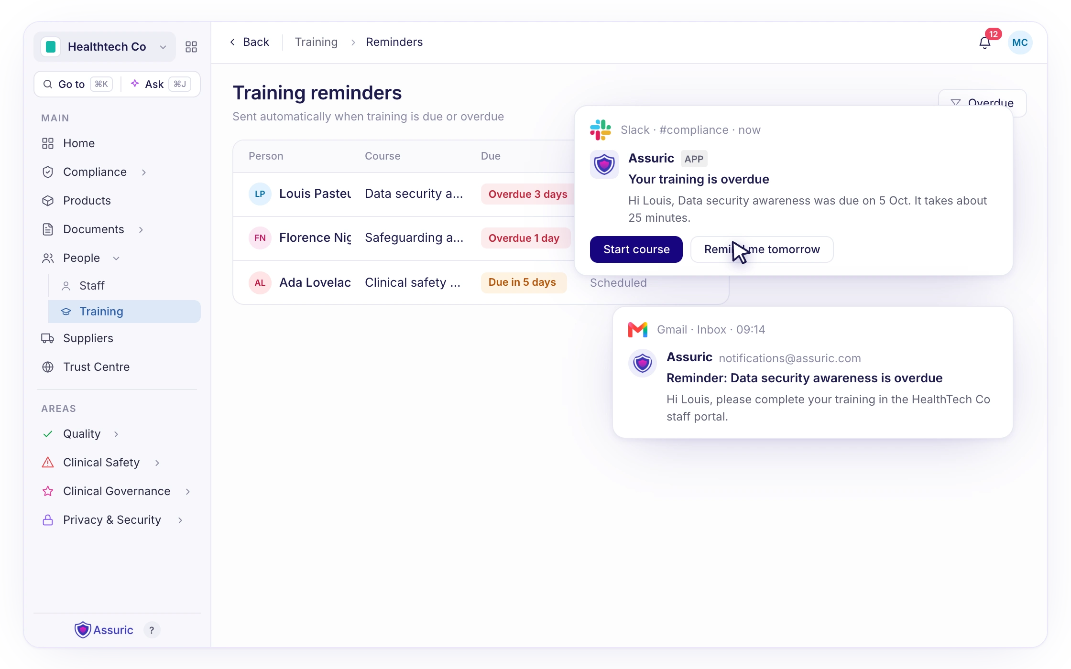Click the Scheduled status text

[618, 283]
